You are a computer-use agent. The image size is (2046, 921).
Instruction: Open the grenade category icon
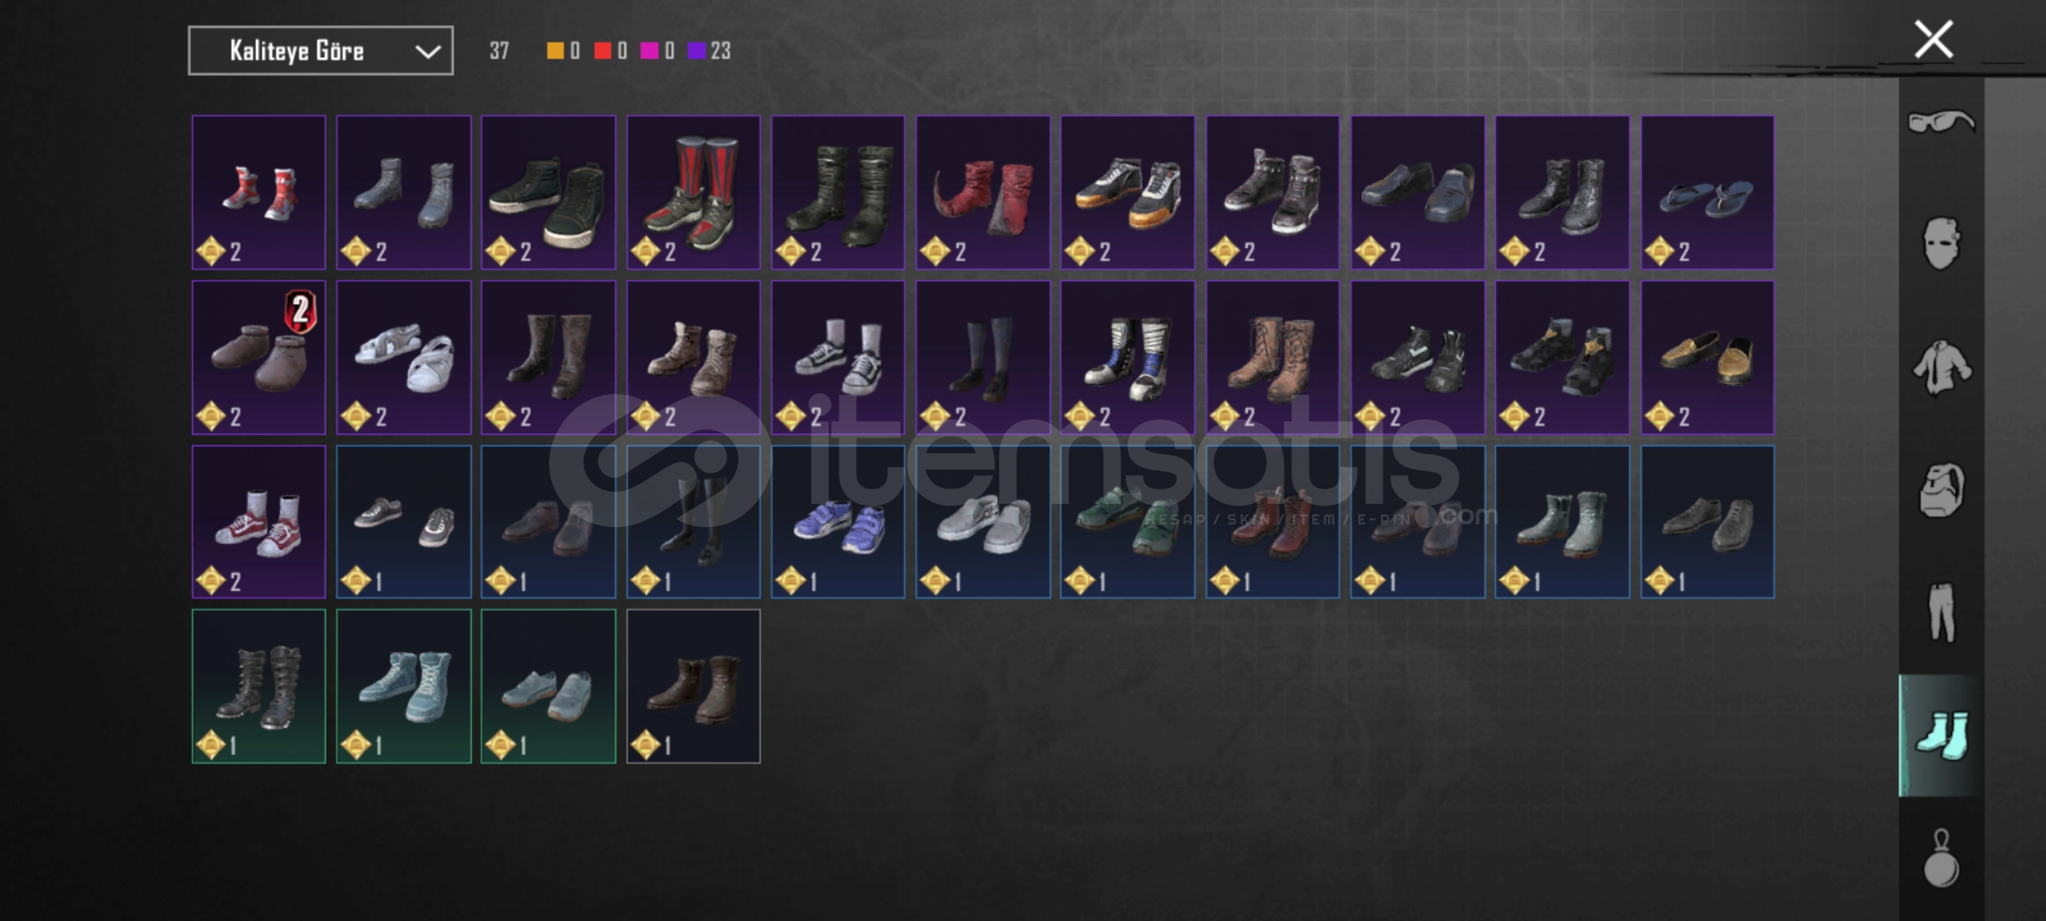(1941, 858)
